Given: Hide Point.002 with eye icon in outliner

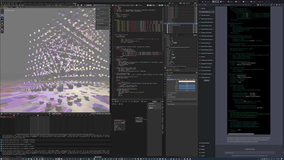Looking at the screenshot, I should pos(195,23).
